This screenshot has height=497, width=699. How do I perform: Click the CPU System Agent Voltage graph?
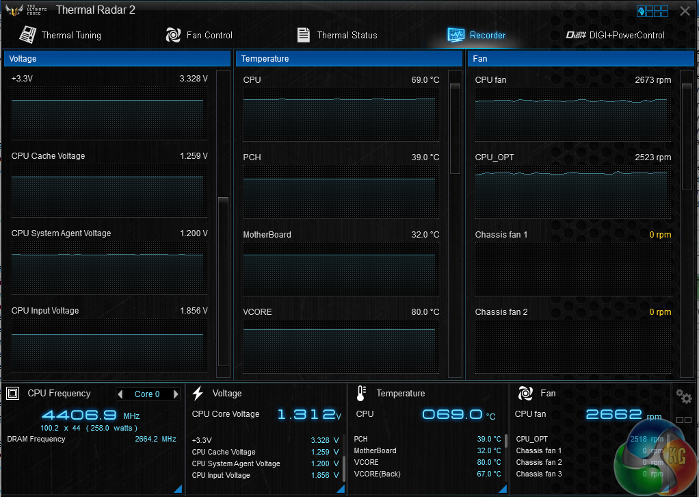[109, 268]
